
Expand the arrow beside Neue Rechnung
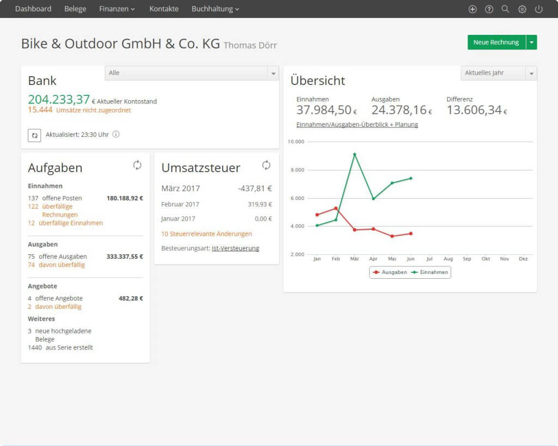coord(531,42)
